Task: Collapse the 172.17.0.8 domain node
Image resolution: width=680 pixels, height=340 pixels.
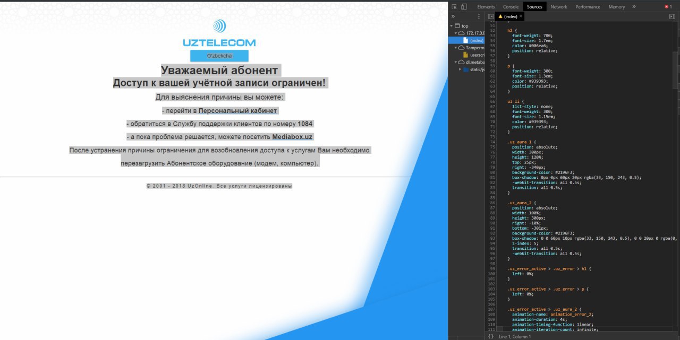Action: click(x=456, y=33)
